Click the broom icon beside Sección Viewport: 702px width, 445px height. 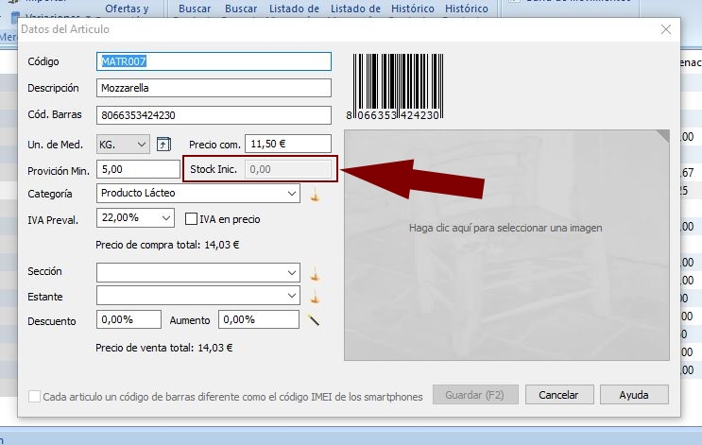tap(316, 274)
